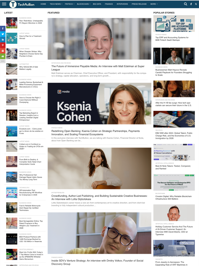Click the TechBullion logo

tap(22, 4)
